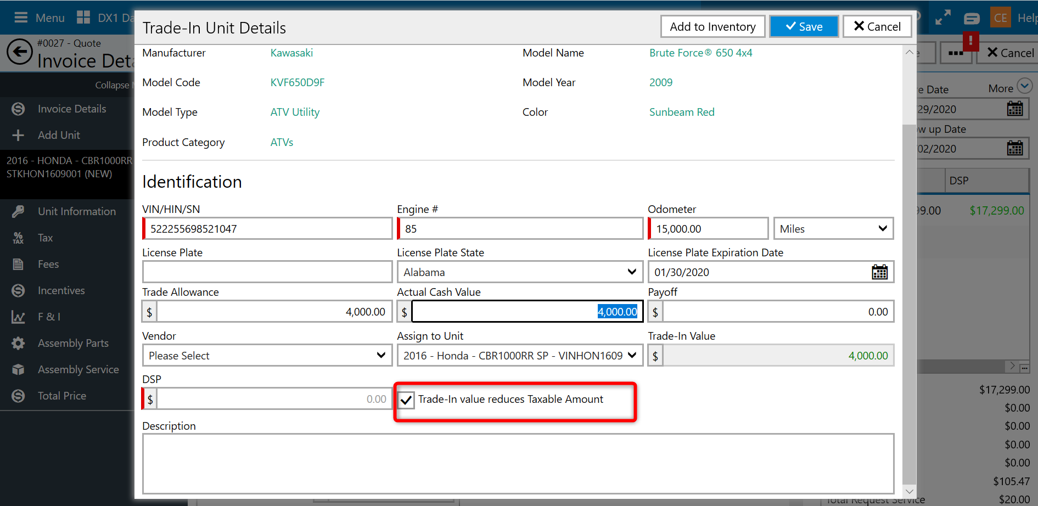Click into the Description text area
Image resolution: width=1038 pixels, height=506 pixels.
pyautogui.click(x=518, y=464)
